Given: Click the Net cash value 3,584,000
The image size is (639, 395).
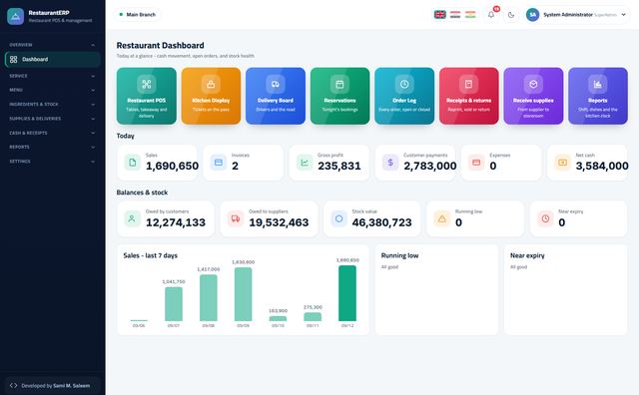Looking at the screenshot, I should [602, 167].
